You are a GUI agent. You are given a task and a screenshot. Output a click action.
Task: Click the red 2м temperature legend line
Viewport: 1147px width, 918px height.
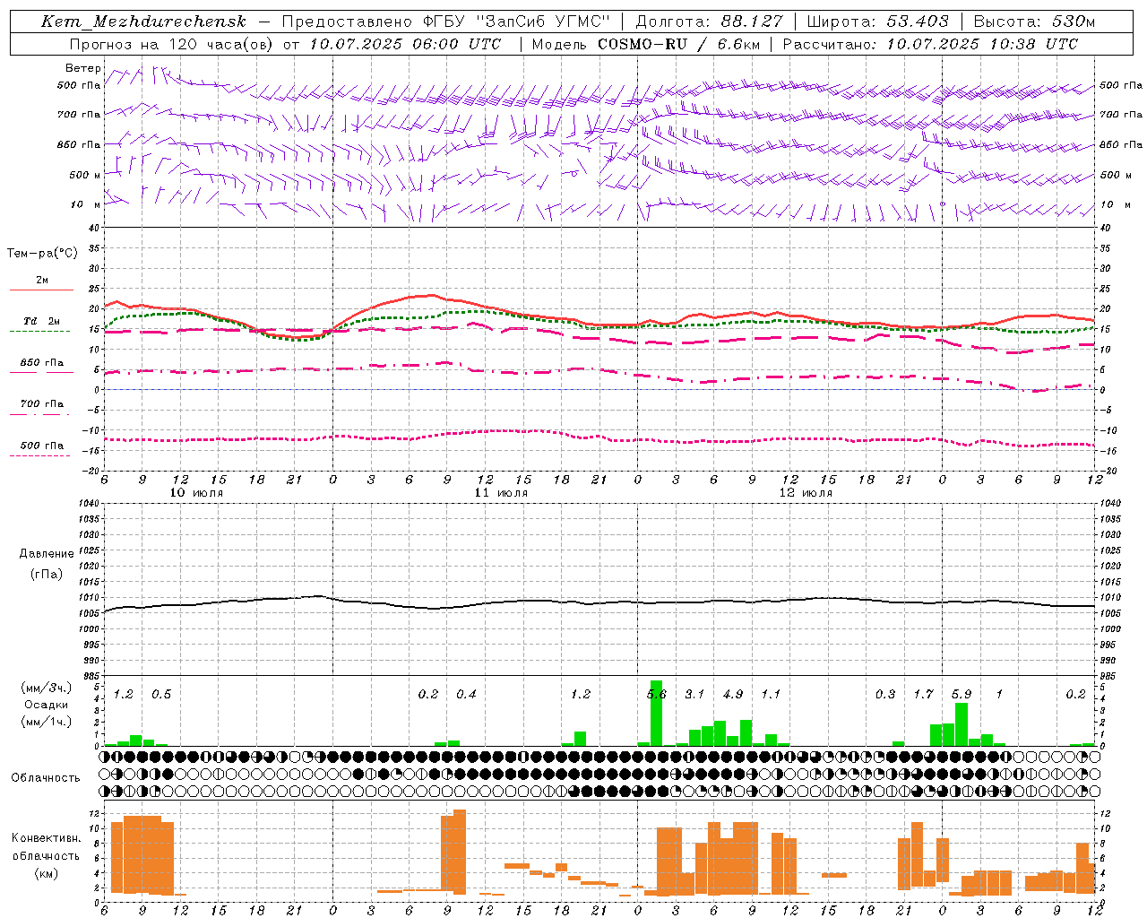pos(41,290)
